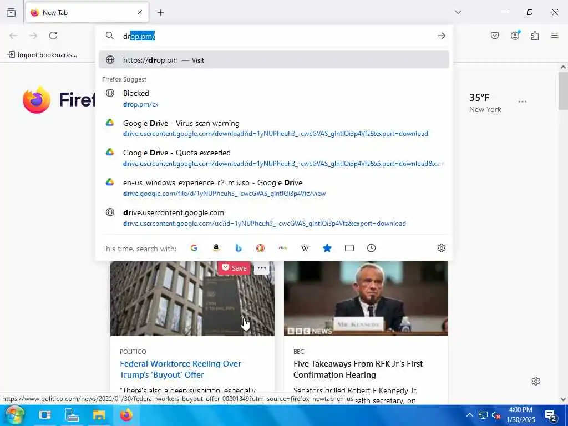This screenshot has width=568, height=426.
Task: Open the Politico card three-dot menu
Action: point(262,268)
